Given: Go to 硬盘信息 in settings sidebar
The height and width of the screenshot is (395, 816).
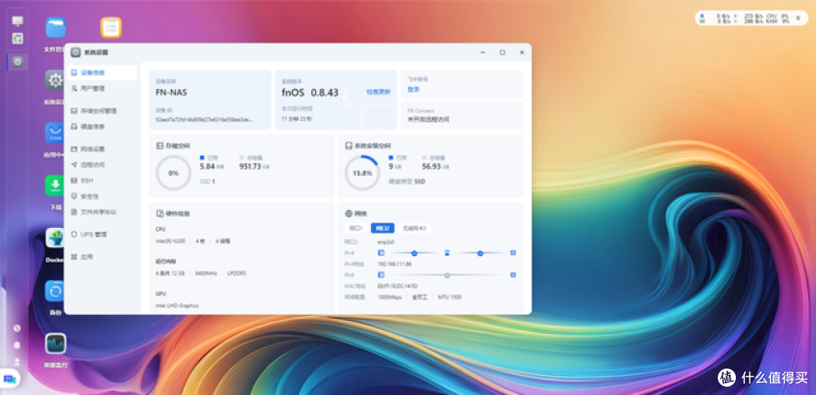Looking at the screenshot, I should point(102,126).
